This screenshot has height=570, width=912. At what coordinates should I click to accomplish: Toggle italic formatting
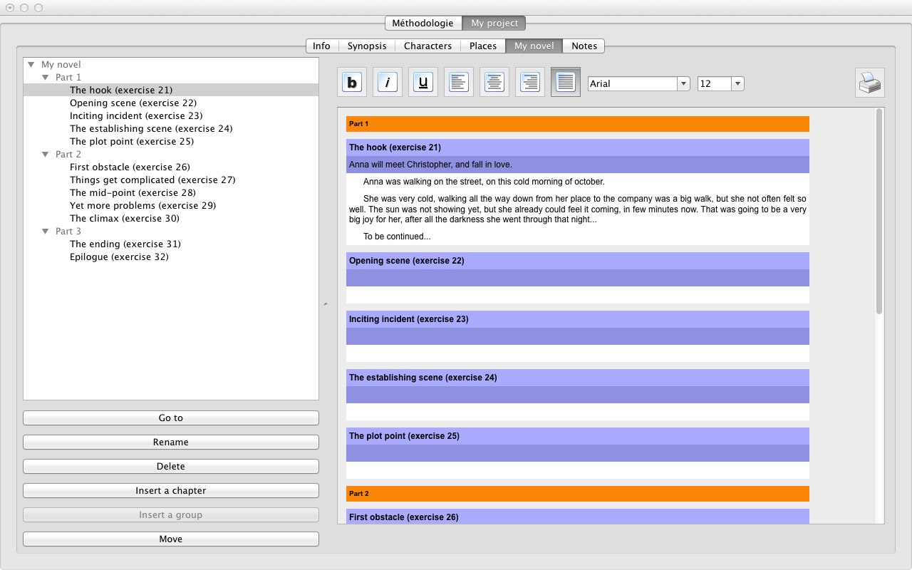(388, 83)
